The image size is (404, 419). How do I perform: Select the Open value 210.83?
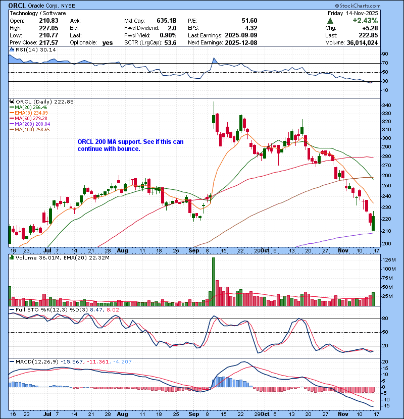48,21
